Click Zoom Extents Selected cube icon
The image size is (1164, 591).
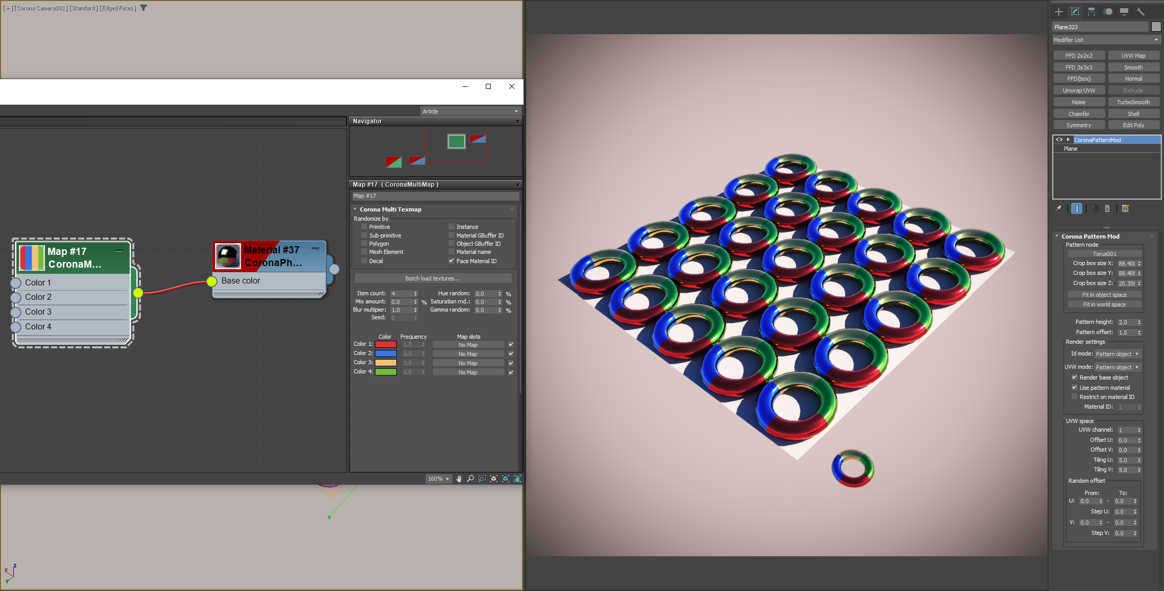tap(505, 479)
